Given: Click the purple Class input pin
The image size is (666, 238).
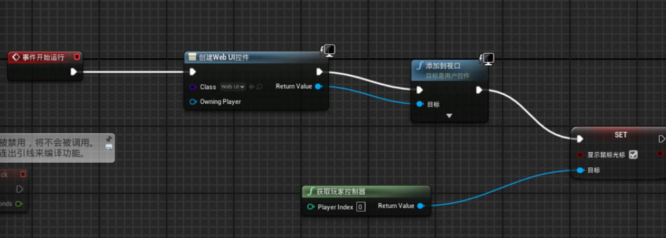Looking at the screenshot, I should pyautogui.click(x=193, y=87).
